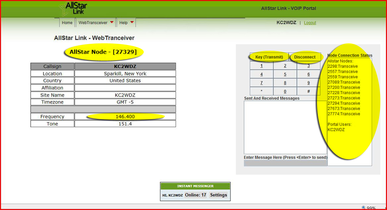
Task: Select node entry 27673:Transceive
Action: click(344, 109)
